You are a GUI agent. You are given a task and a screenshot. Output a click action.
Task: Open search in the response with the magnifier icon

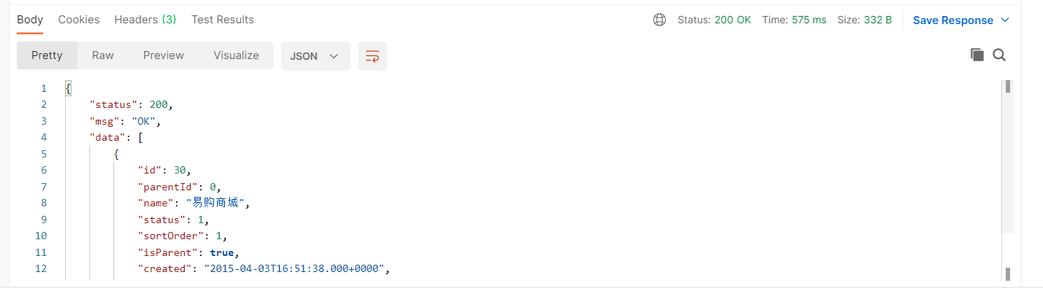click(1000, 55)
